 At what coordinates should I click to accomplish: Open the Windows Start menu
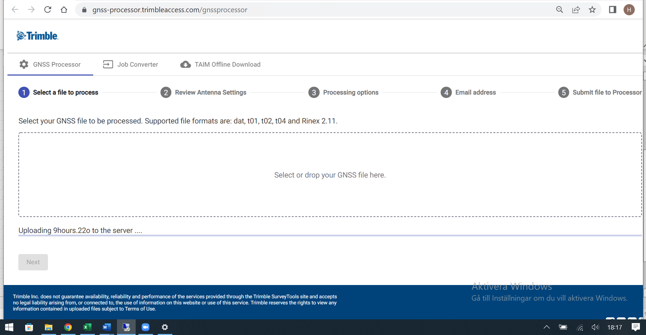coord(9,327)
